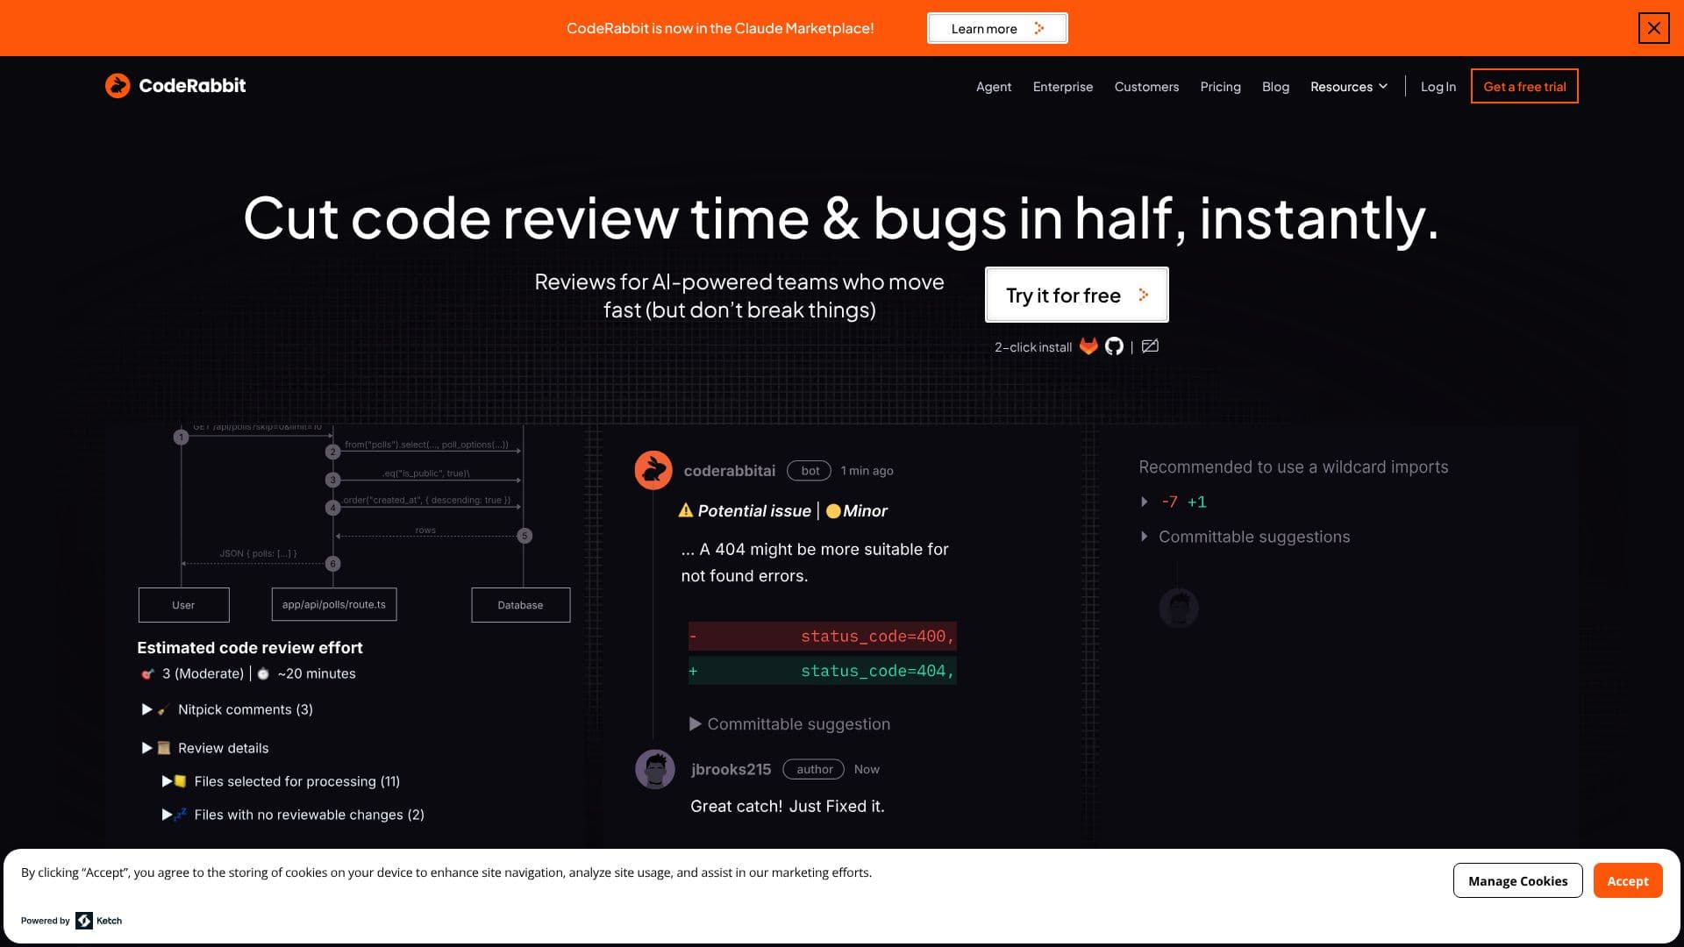Click jbrooks215's avatar image
The image size is (1684, 947).
pyautogui.click(x=655, y=769)
